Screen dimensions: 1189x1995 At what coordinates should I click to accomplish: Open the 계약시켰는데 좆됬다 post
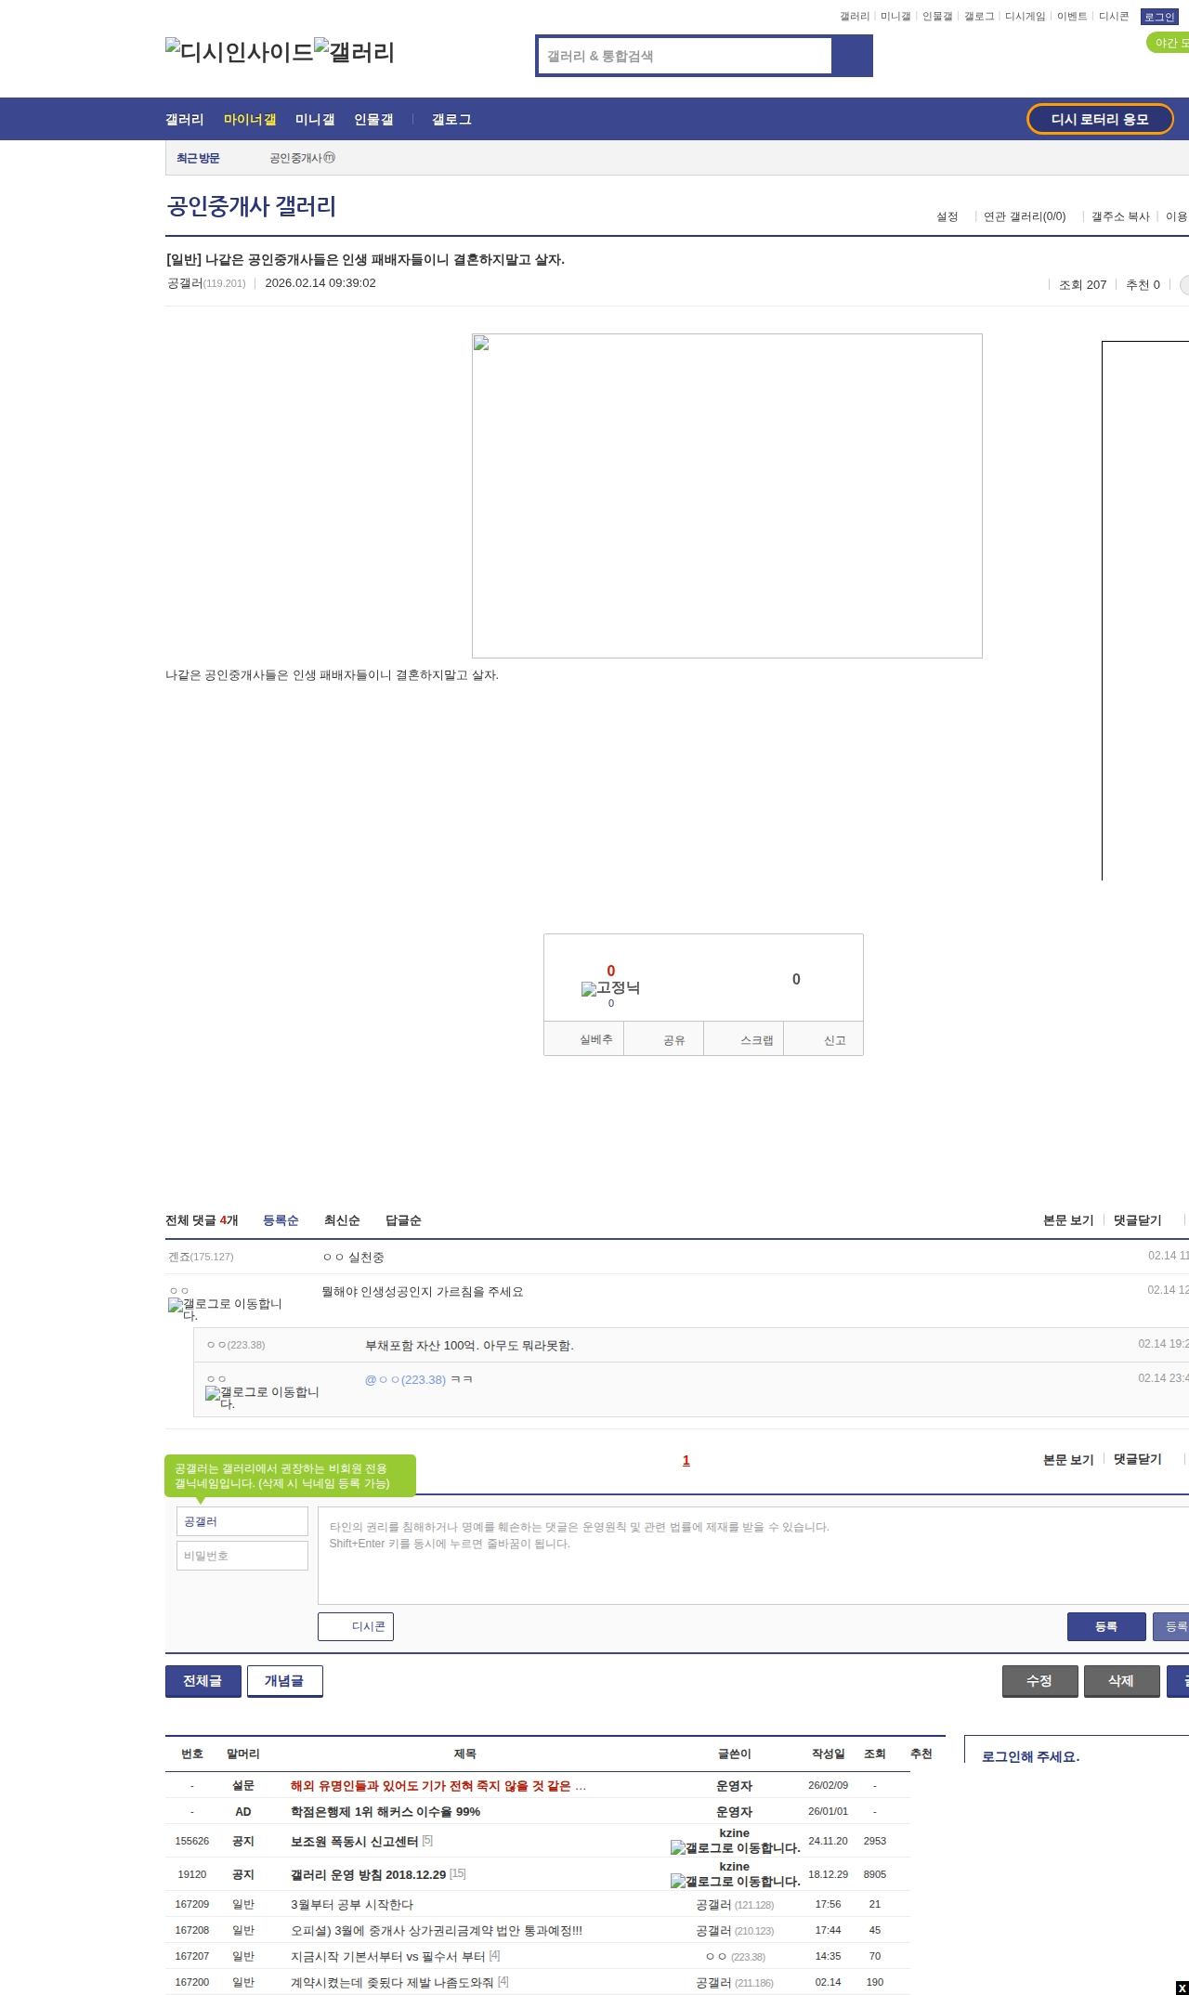[x=392, y=1982]
